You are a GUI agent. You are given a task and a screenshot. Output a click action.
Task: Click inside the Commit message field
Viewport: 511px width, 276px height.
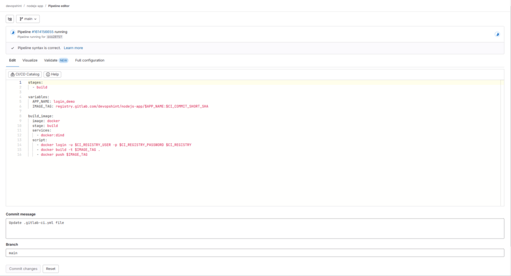[x=255, y=229]
